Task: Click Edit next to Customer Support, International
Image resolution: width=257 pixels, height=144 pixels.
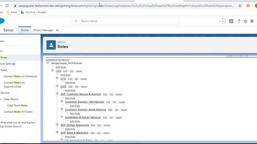Action: (x=108, y=102)
